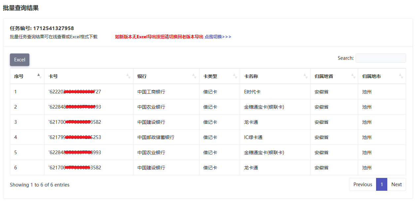Click the E时代卡 card name cell
Screen dimensions: 417x202
252,92
